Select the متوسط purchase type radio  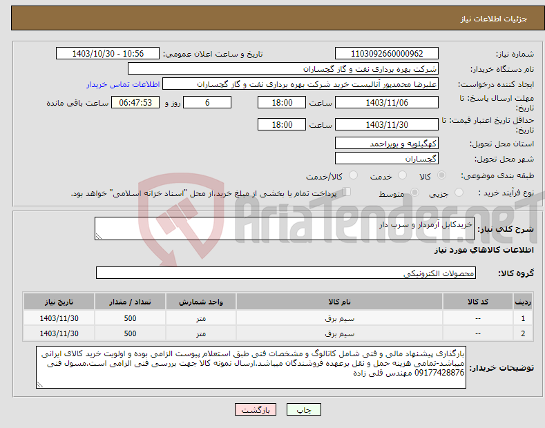(x=414, y=193)
